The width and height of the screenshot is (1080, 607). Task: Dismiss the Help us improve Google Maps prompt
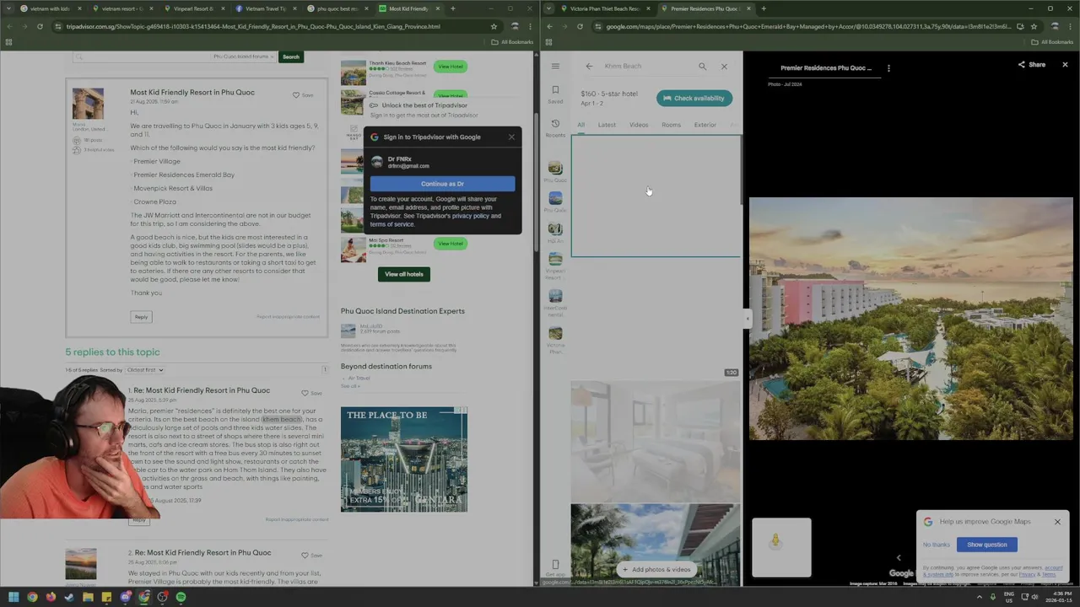point(1057,522)
